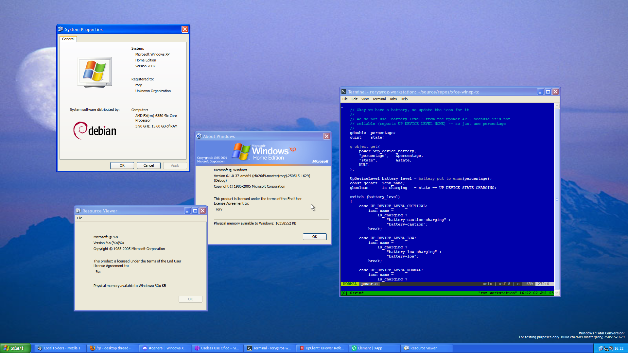The width and height of the screenshot is (628, 353).
Task: Click the Terminal scrollbar up arrow
Action: pos(557,106)
